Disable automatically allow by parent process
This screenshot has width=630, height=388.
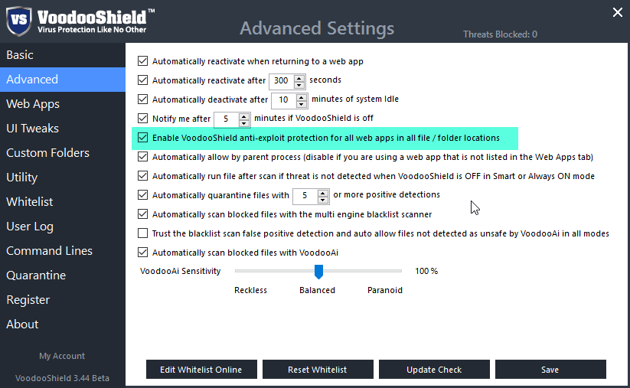point(142,157)
